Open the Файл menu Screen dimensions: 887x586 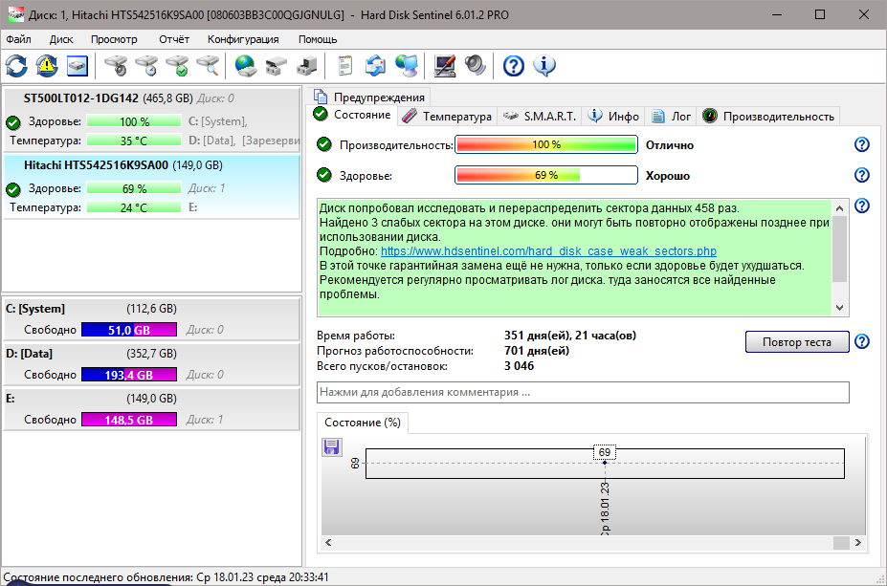tap(19, 39)
